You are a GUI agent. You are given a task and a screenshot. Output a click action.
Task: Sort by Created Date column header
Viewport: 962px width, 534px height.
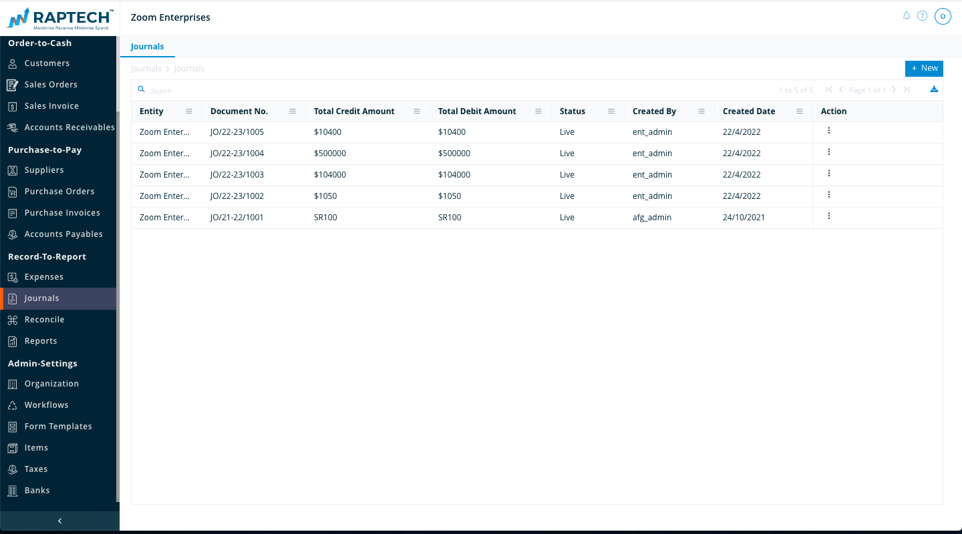click(748, 111)
